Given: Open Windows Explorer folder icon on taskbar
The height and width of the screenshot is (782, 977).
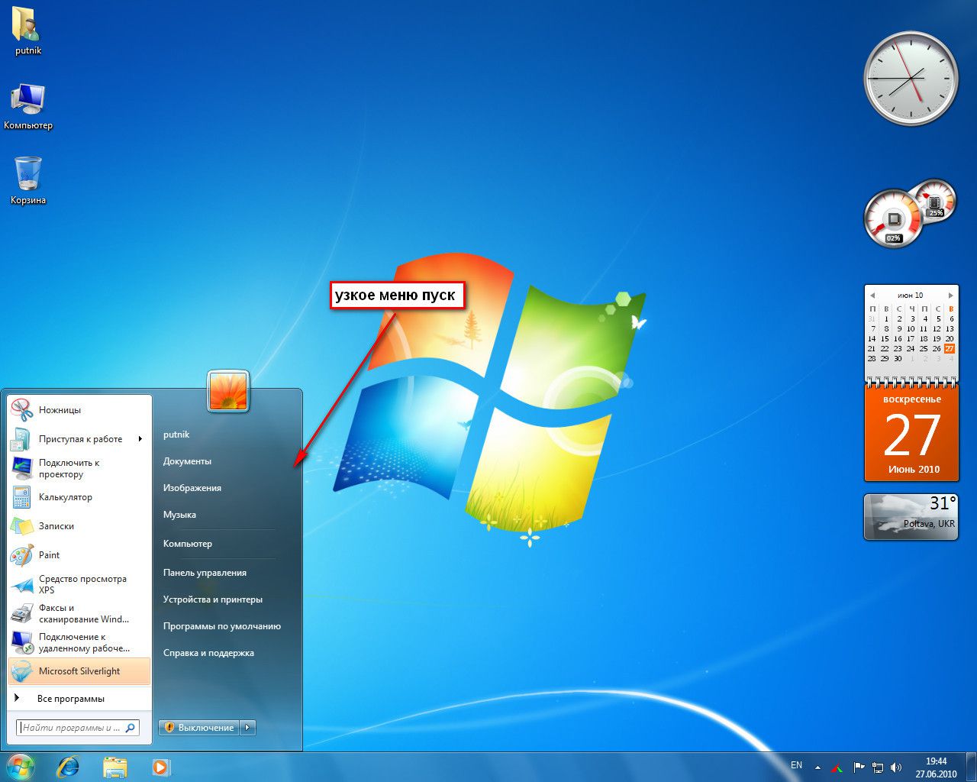Looking at the screenshot, I should click(x=114, y=767).
